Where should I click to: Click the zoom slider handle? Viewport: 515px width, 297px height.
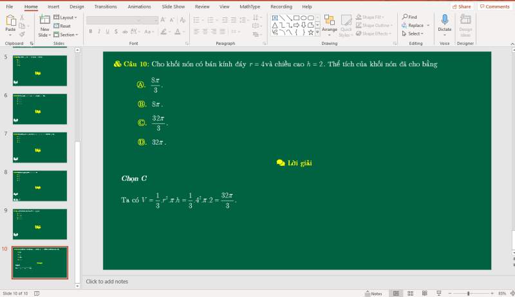pyautogui.click(x=469, y=293)
